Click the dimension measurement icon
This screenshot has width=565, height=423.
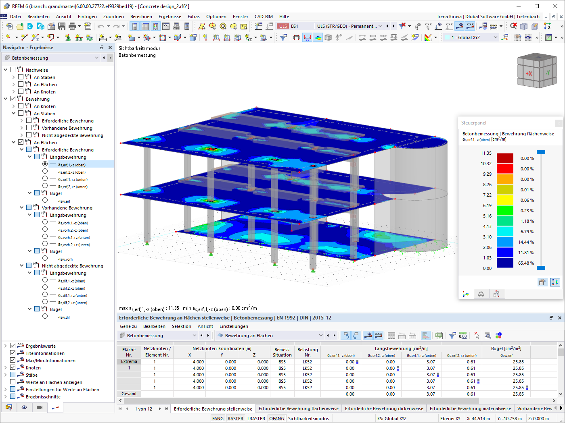point(103,37)
